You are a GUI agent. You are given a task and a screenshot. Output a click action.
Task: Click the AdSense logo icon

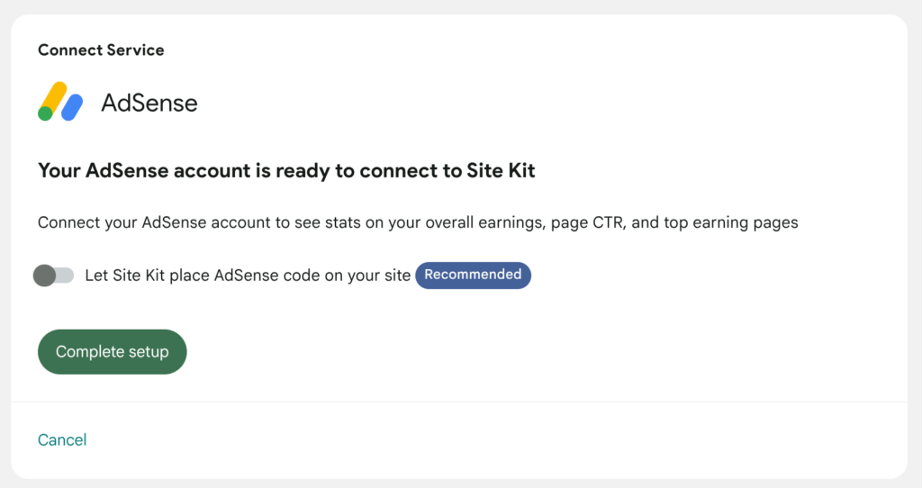click(x=60, y=102)
